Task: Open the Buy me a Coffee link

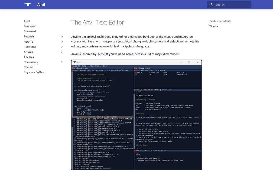Action: click(34, 72)
